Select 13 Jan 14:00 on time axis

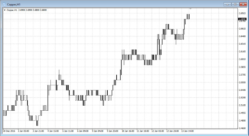pyautogui.click(x=188, y=131)
